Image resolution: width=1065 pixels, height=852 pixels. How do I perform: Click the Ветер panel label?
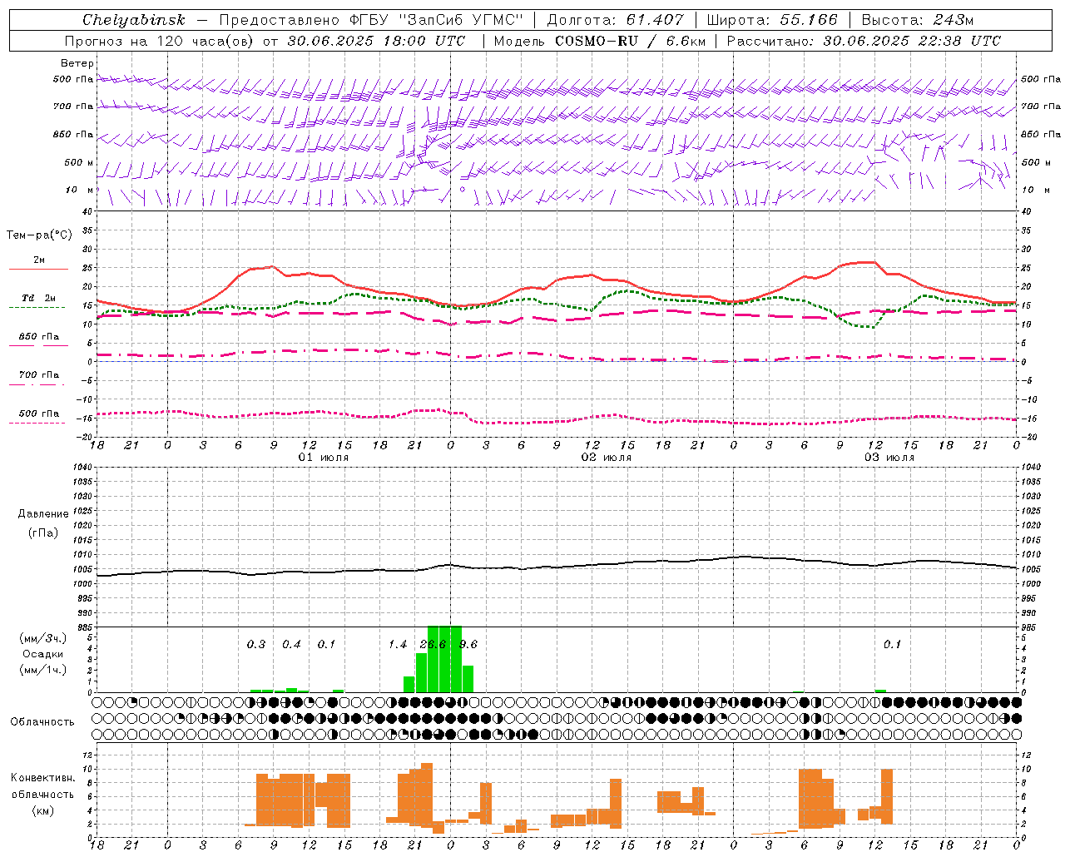(77, 63)
